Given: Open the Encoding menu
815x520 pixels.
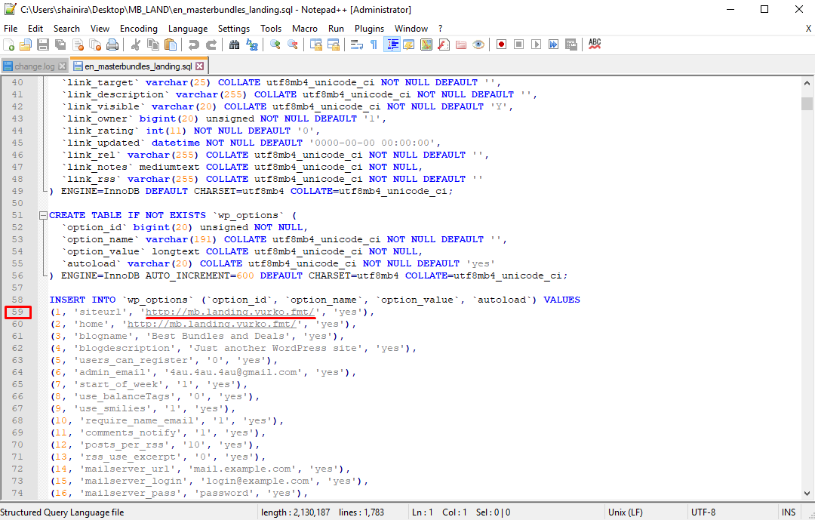Looking at the screenshot, I should (139, 29).
